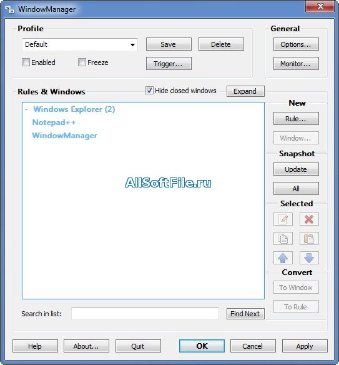Enable the profile with Enabled checkbox
Screen dimensions: 339x365
tap(26, 62)
